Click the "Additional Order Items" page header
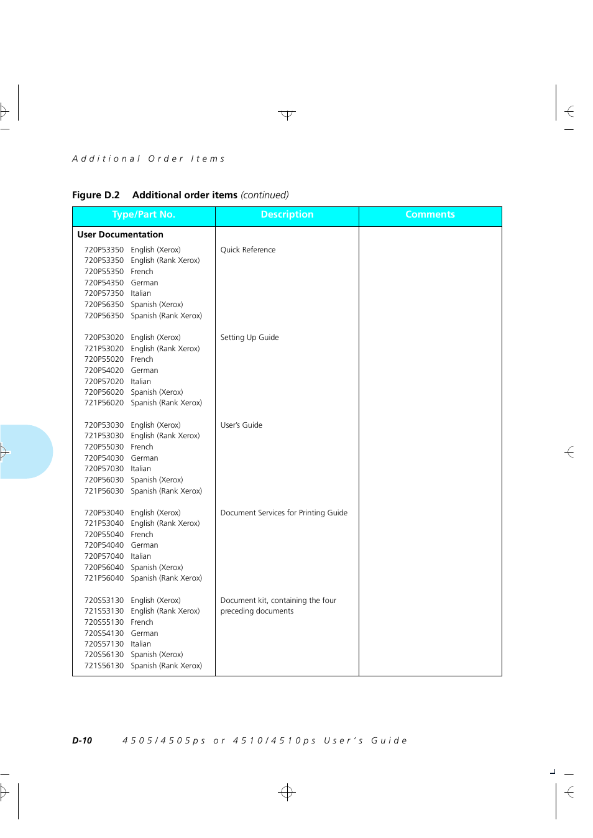593x838 pixels. tap(149, 159)
